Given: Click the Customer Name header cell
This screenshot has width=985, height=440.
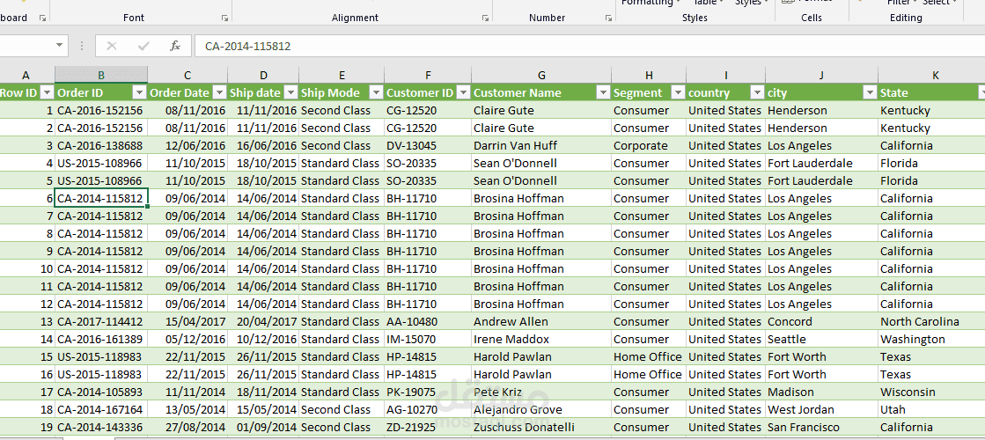Looking at the screenshot, I should (540, 93).
